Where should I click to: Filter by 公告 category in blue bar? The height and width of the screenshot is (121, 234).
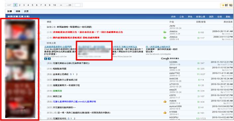182,17
